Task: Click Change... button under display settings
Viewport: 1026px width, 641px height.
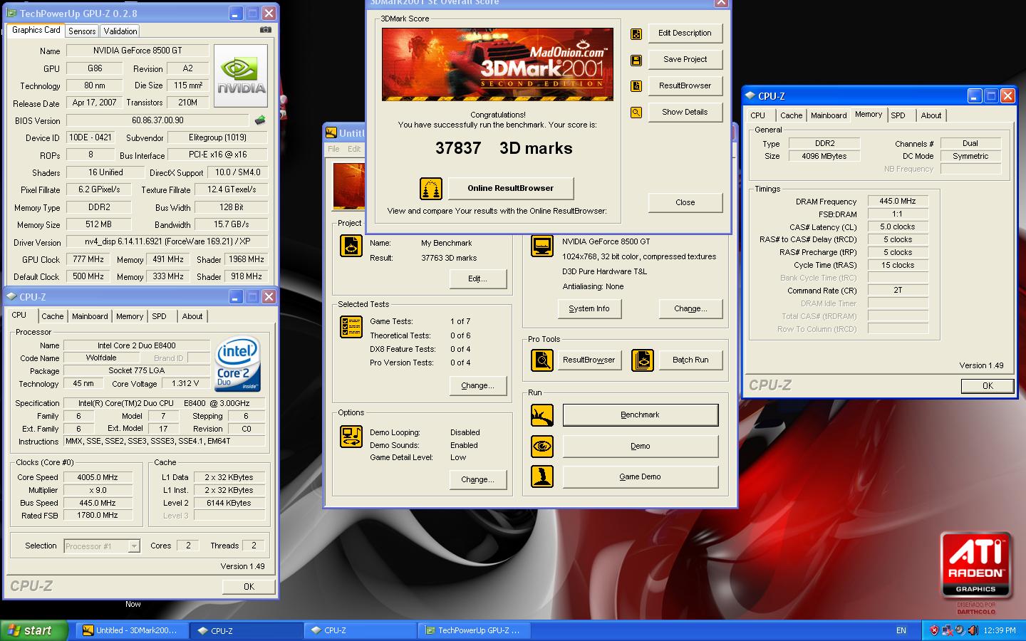Action: tap(690, 308)
